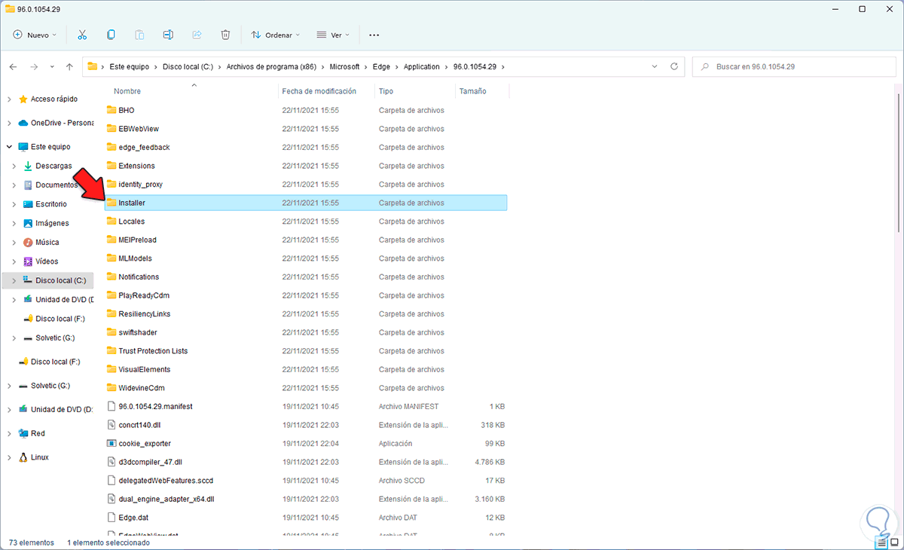
Task: Go back with the left arrow
Action: 13,67
